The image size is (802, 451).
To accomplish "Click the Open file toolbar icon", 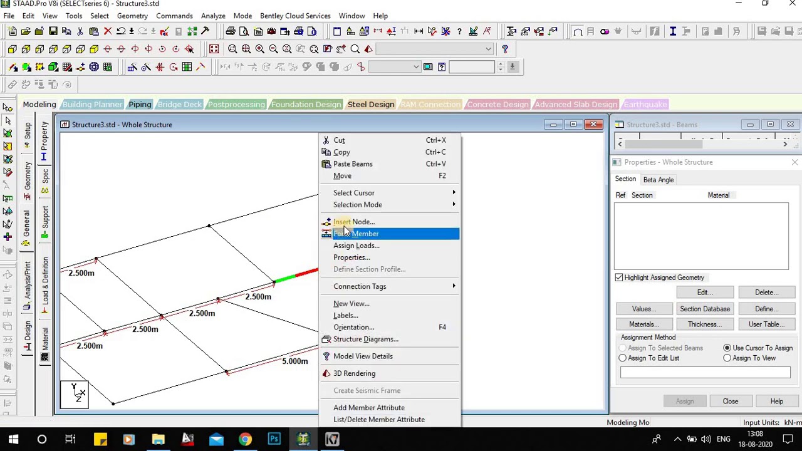I will (x=26, y=31).
